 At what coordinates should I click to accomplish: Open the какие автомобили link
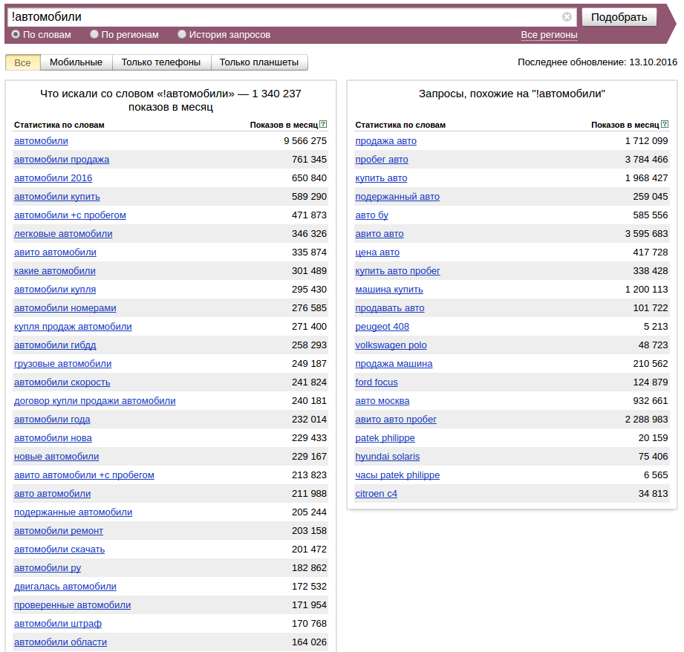[x=55, y=271]
